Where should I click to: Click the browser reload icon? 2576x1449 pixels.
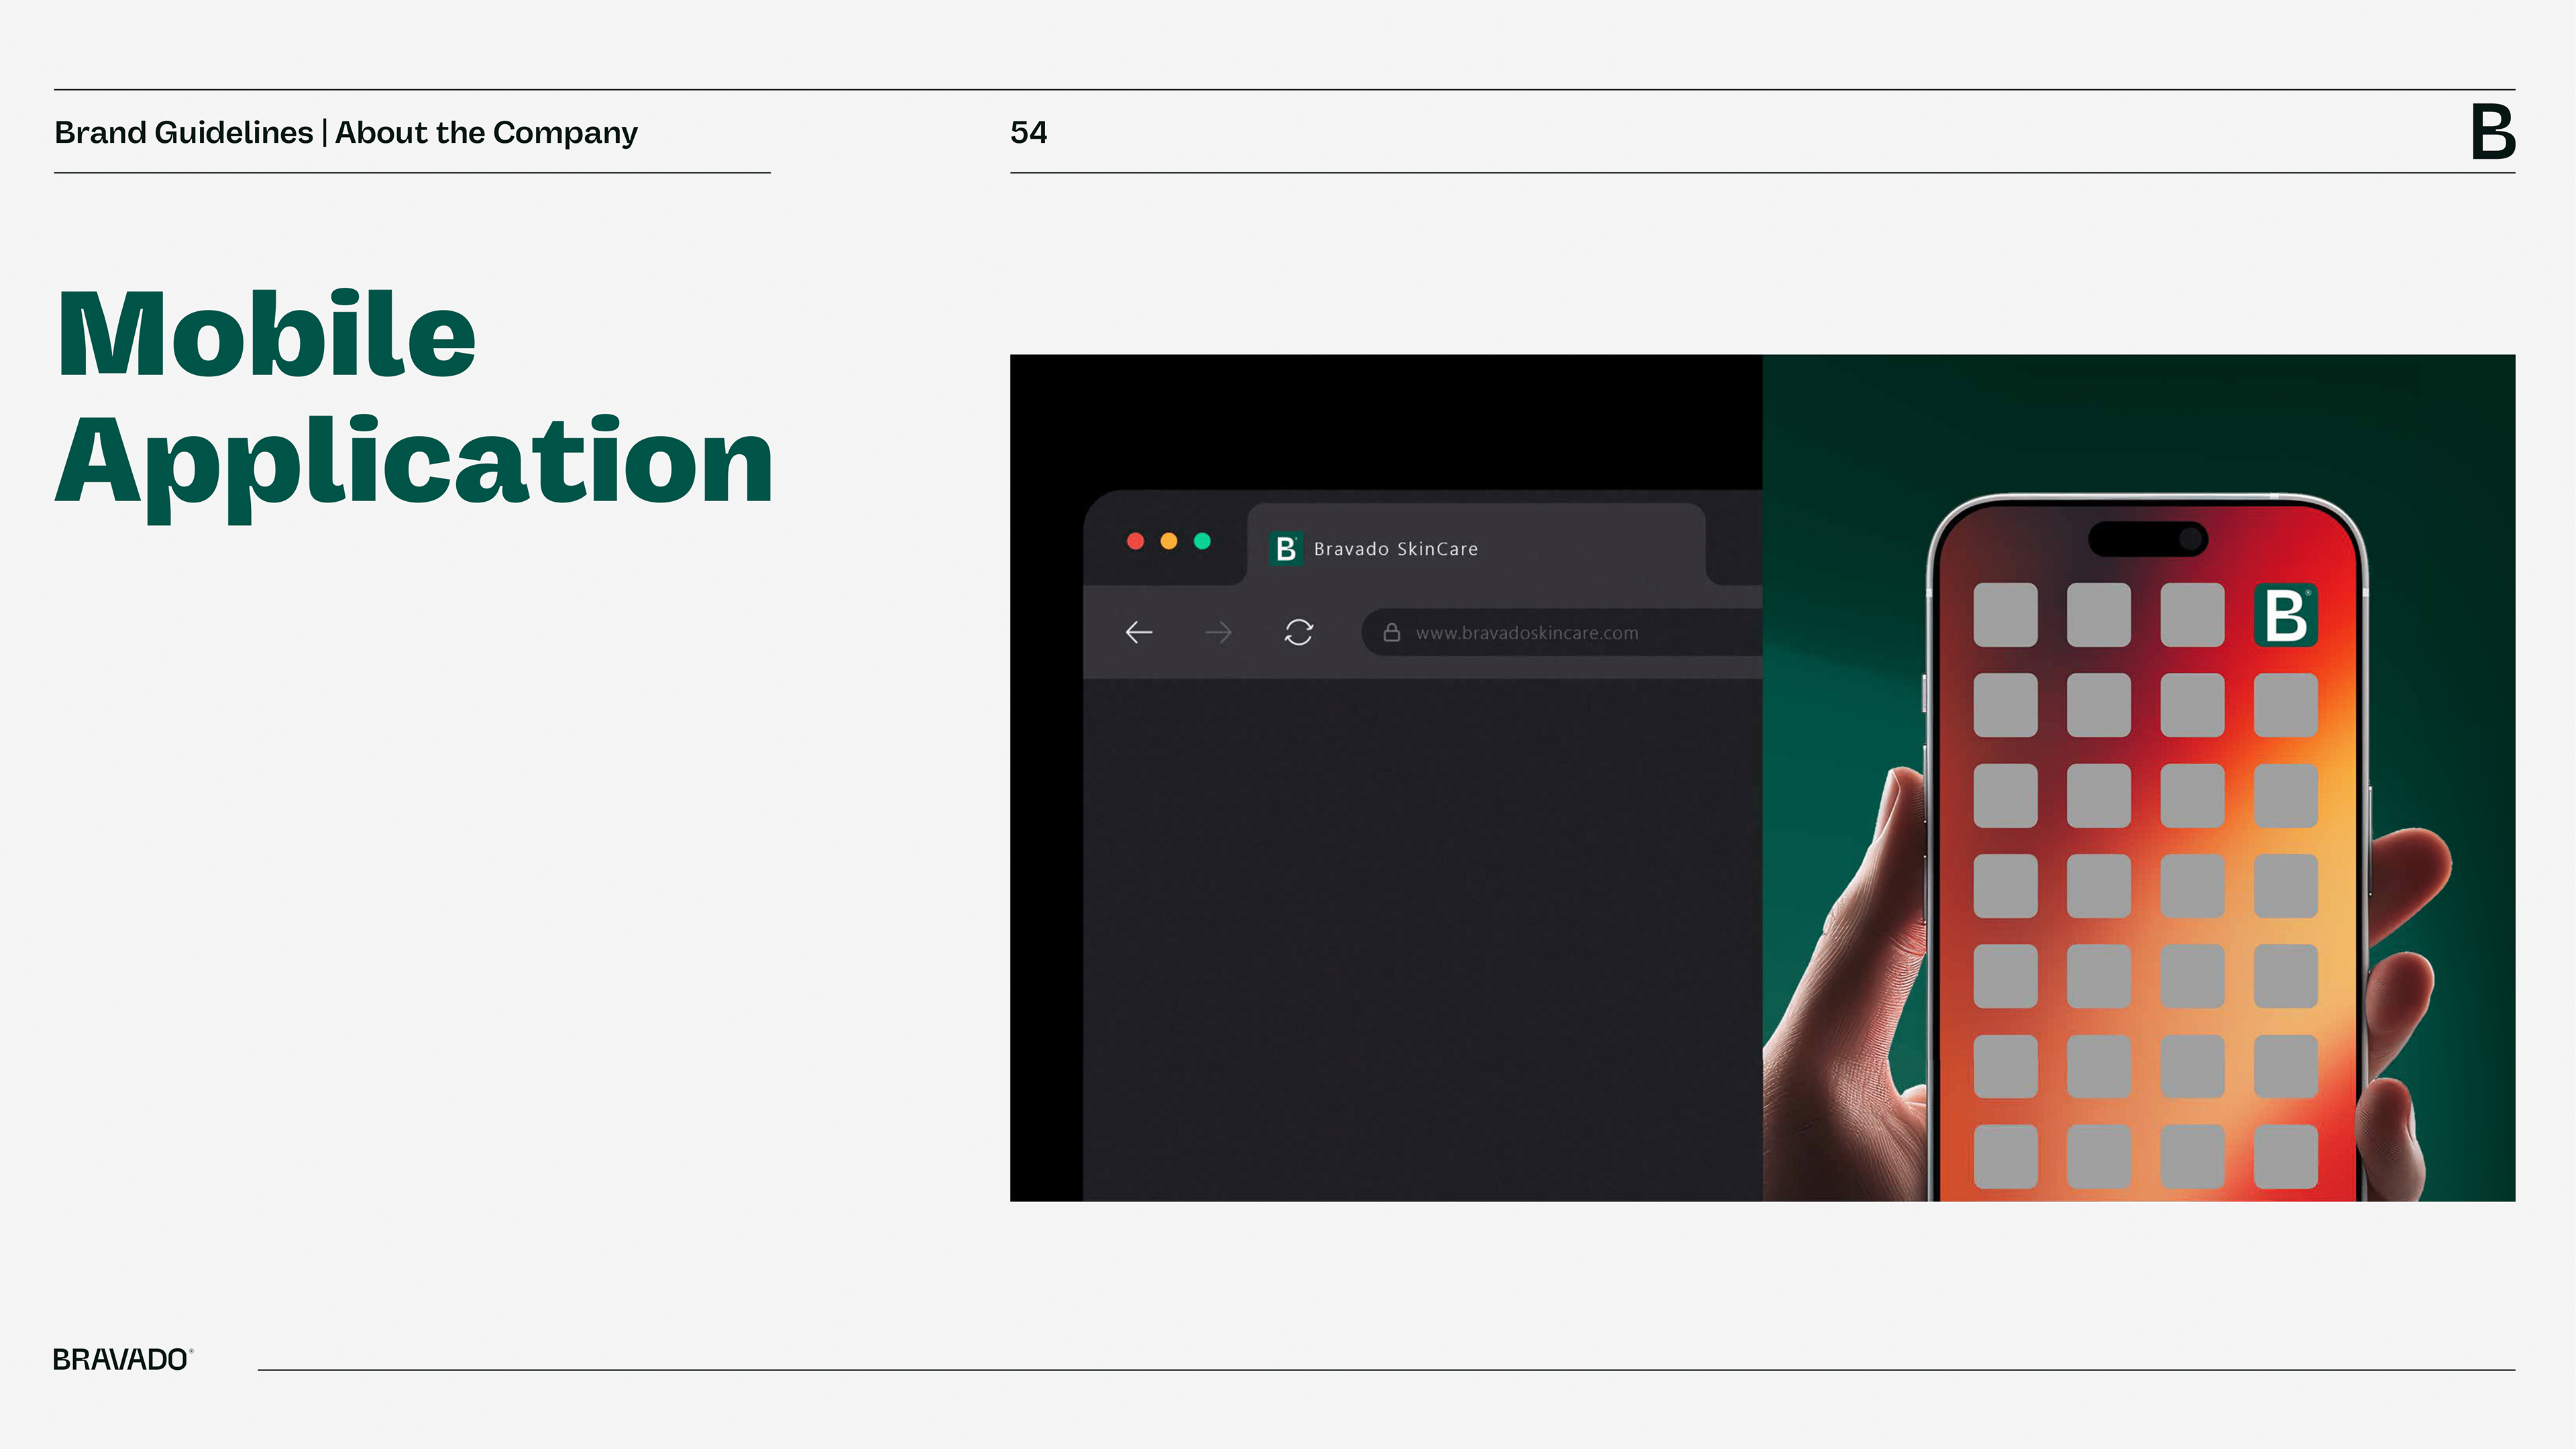point(1298,632)
